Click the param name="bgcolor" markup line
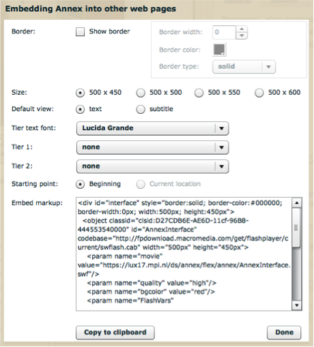This screenshot has height=347, width=314. pos(151,292)
